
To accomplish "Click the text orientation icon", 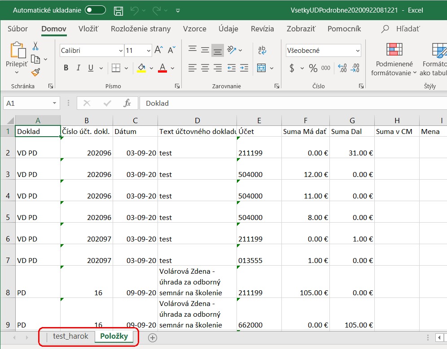I will click(x=232, y=50).
